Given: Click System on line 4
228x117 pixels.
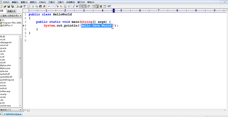Looking at the screenshot, I should click(49, 26).
